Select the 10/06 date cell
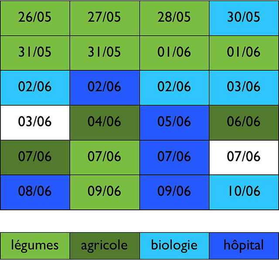Viewport: 279px width, 260px height. click(244, 192)
